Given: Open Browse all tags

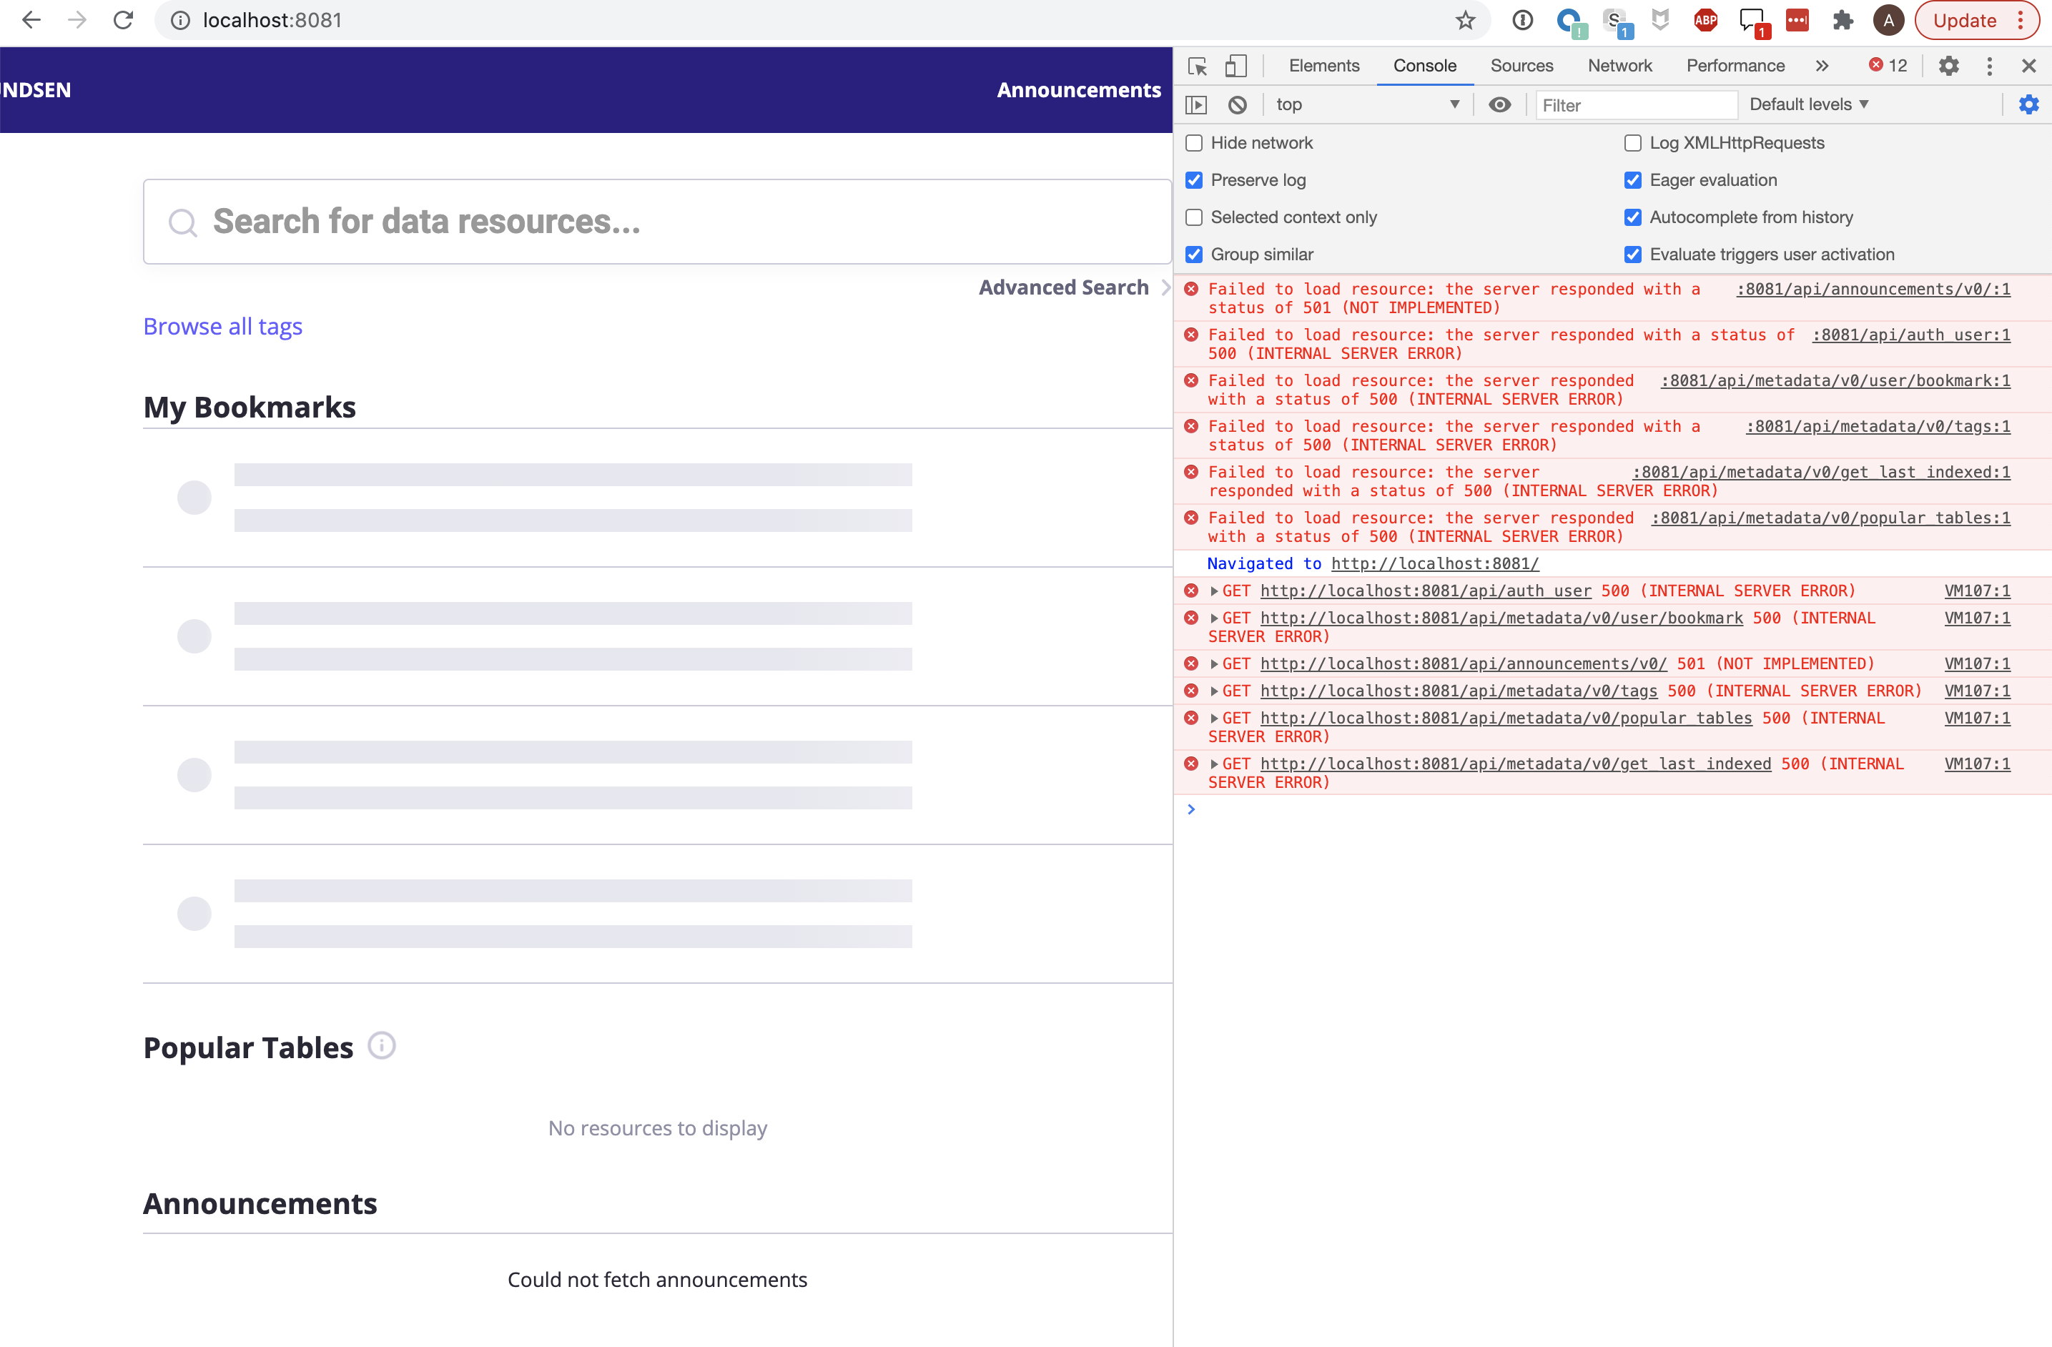Looking at the screenshot, I should 223,326.
